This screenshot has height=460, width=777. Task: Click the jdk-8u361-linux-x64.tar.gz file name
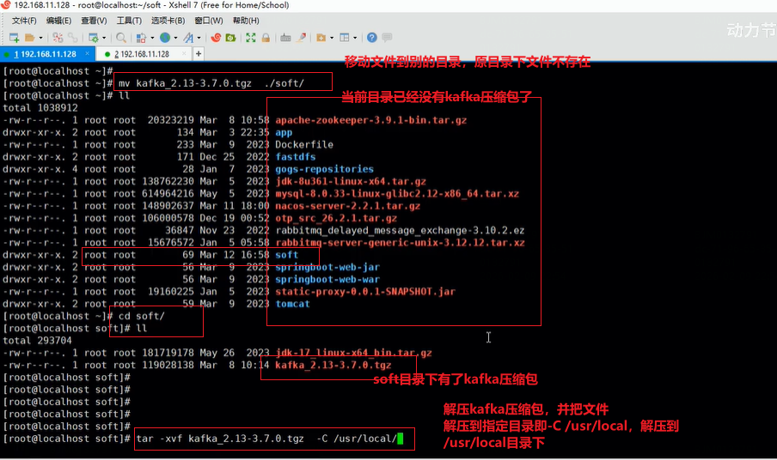(x=351, y=182)
